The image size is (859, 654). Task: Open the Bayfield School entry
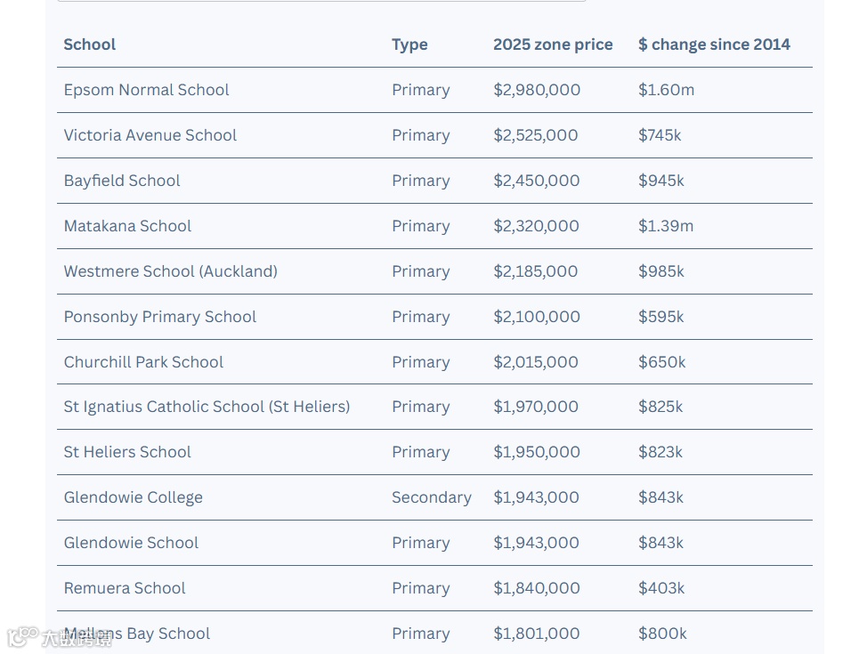122,181
